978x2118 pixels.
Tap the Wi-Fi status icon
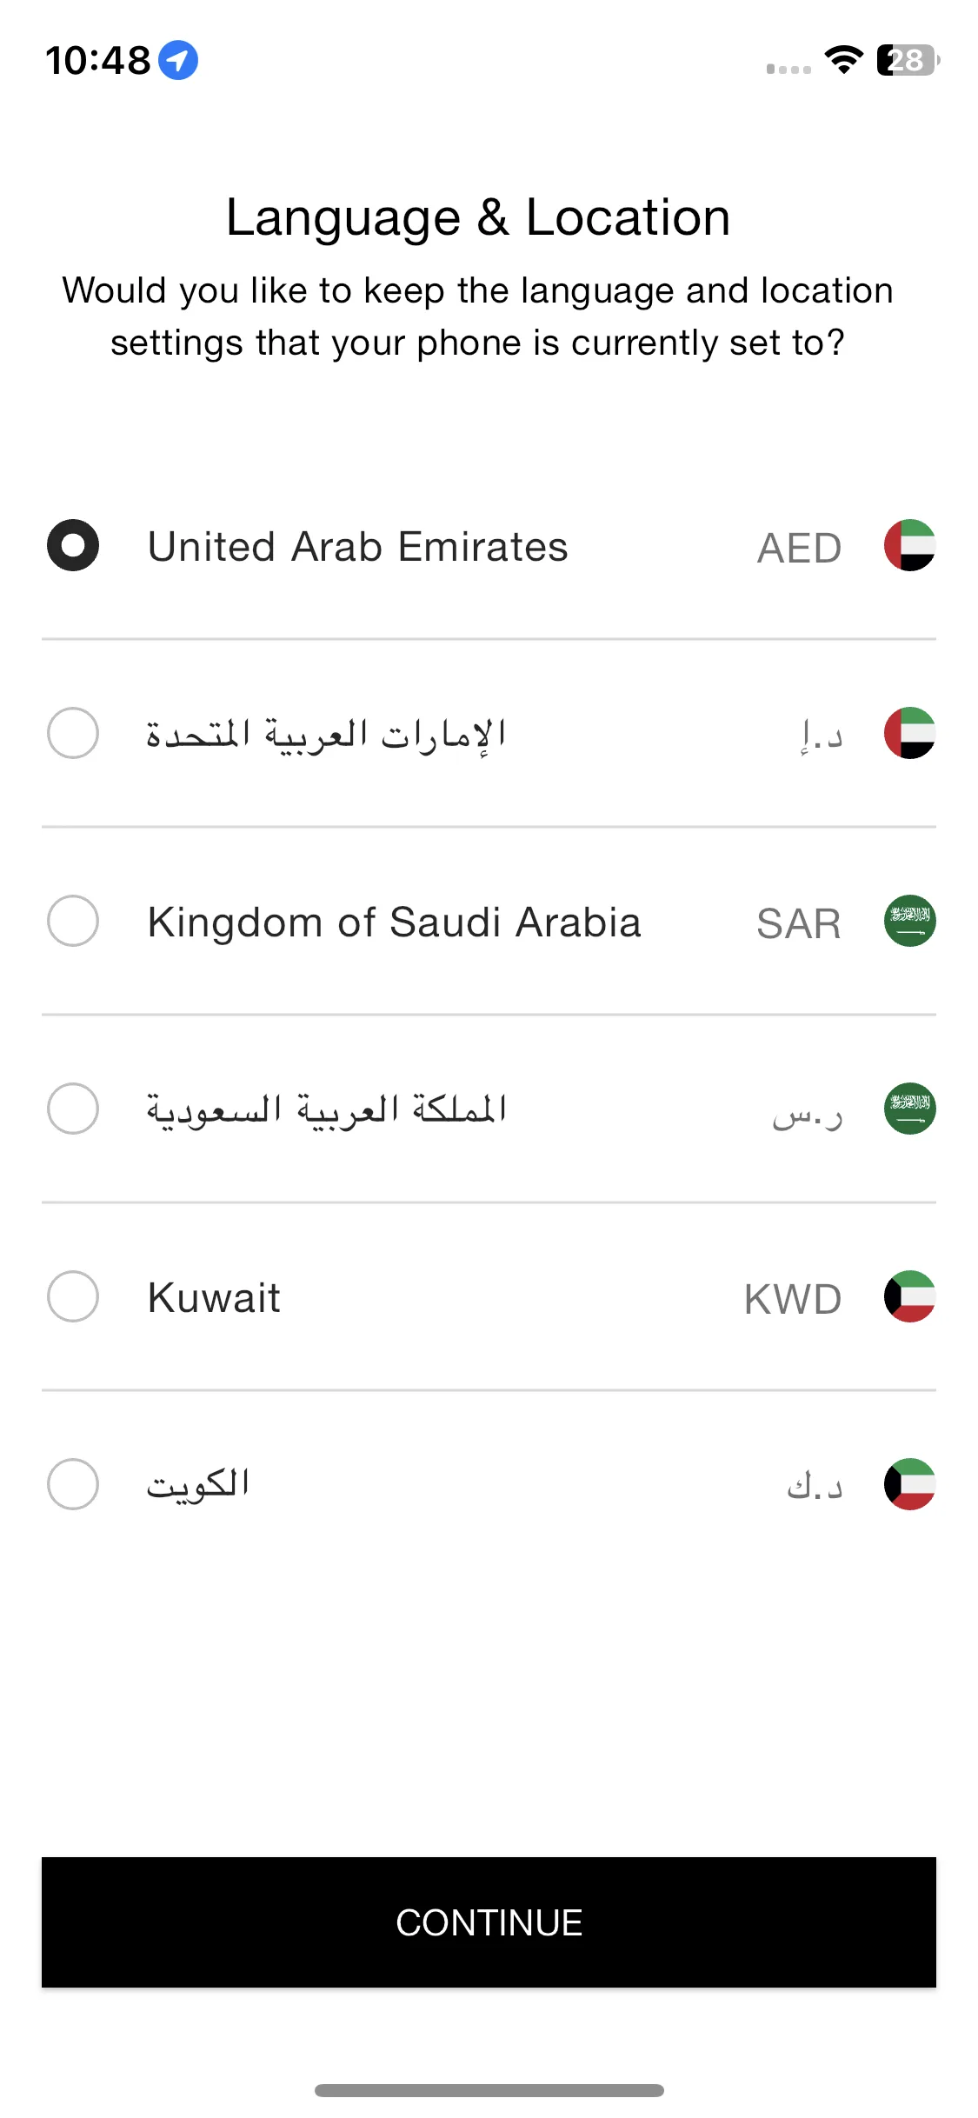pos(843,60)
